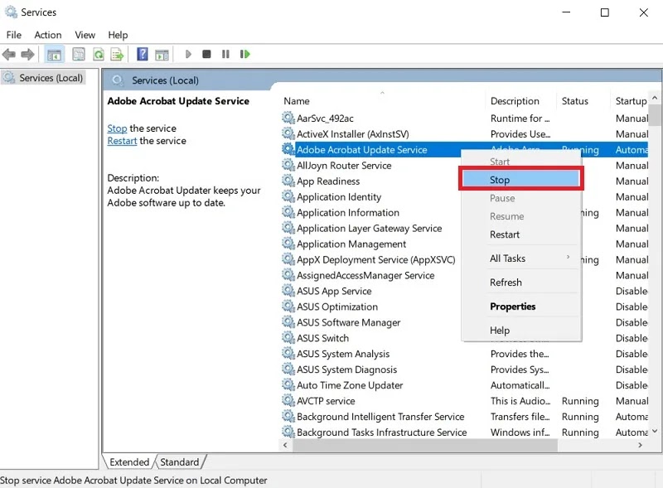Click the Forward arrow toolbar icon
The height and width of the screenshot is (488, 663).
(x=27, y=54)
